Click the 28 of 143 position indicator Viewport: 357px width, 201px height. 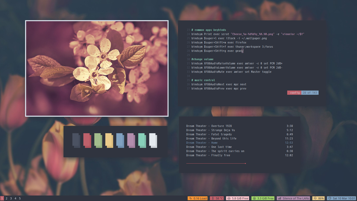click(x=310, y=92)
